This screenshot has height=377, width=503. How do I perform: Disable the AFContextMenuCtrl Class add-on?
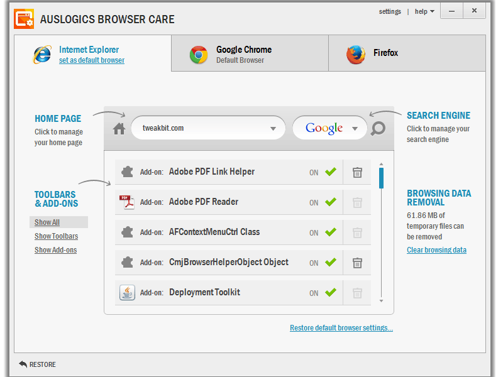tap(331, 232)
